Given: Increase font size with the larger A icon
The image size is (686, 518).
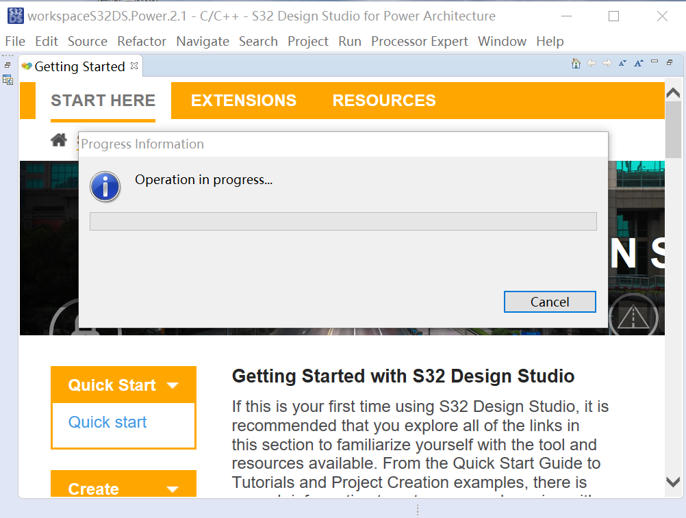Looking at the screenshot, I should coord(639,64).
